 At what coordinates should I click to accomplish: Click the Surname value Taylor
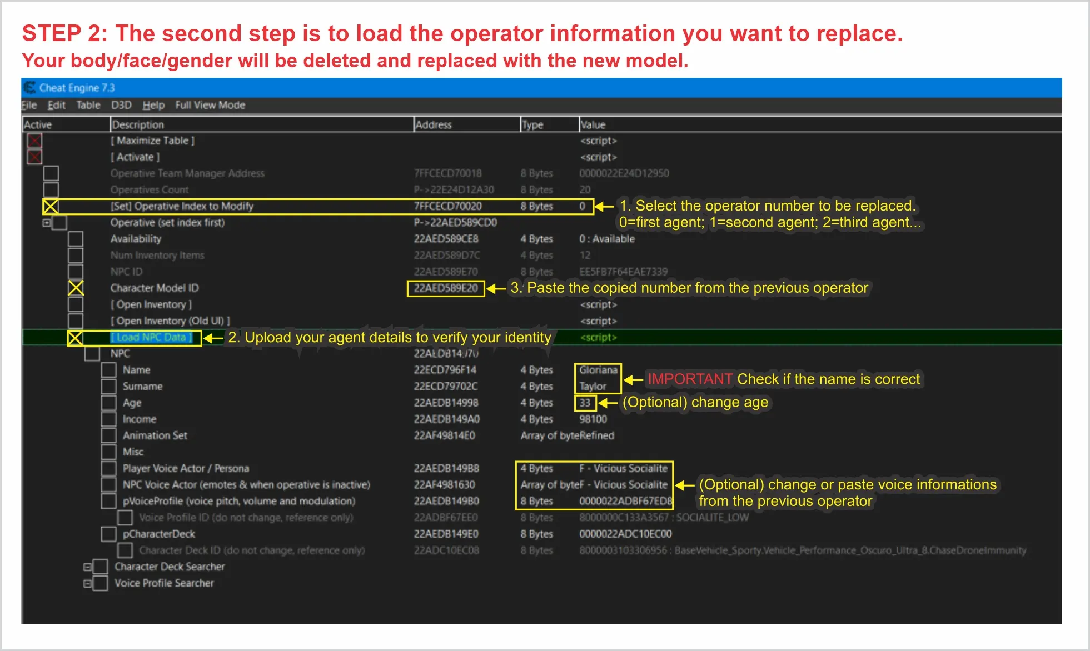pos(593,387)
